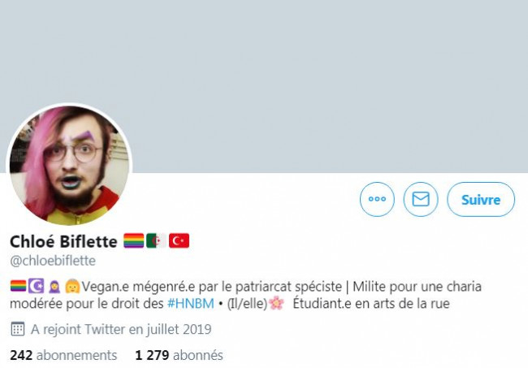
Task: Open the 1 279 abonnés list
Action: click(179, 355)
